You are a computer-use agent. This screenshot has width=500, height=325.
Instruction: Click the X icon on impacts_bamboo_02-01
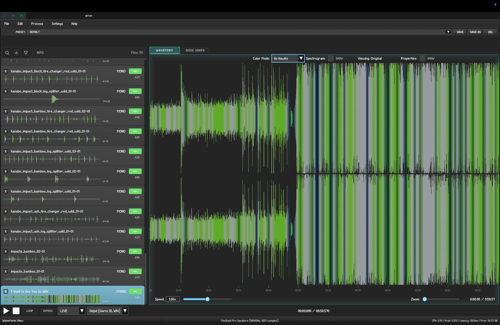click(6, 251)
